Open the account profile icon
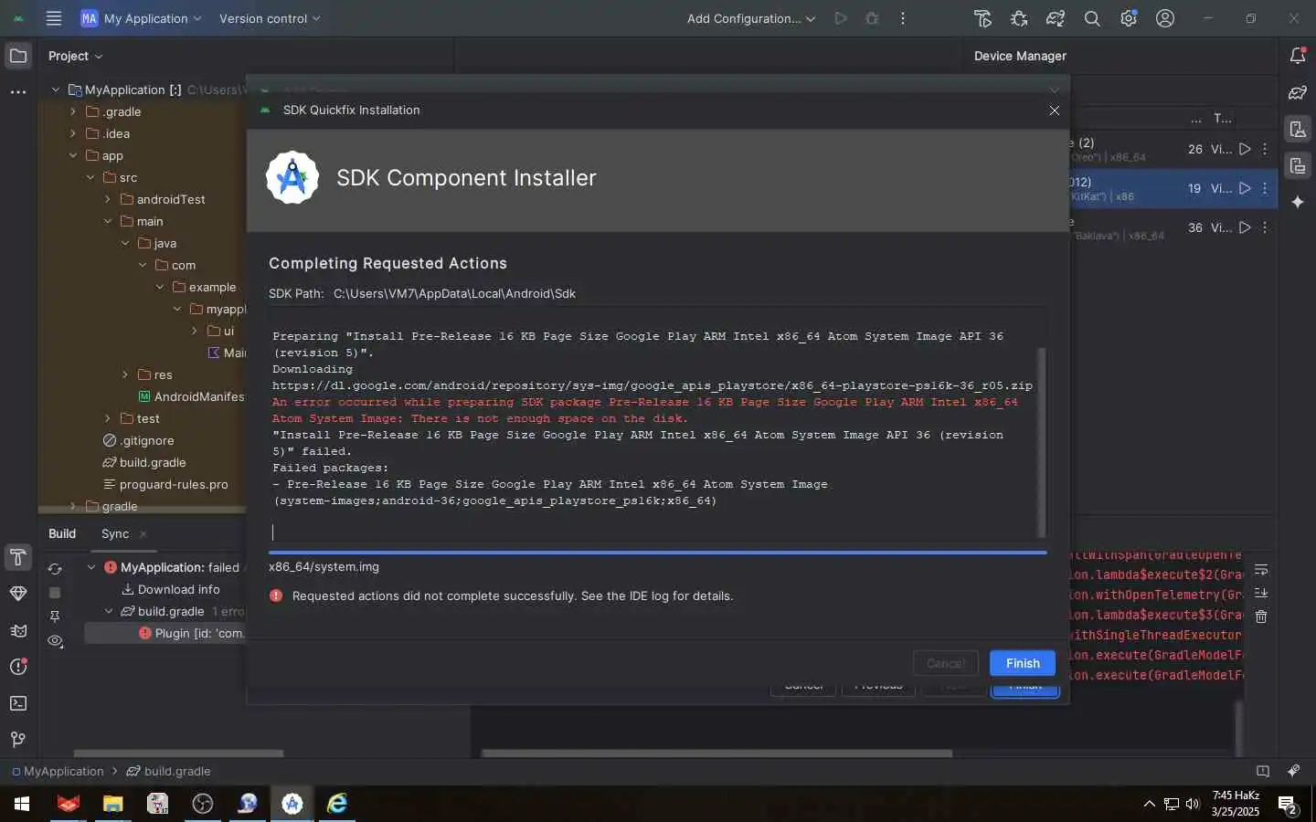This screenshot has width=1316, height=822. coord(1165,18)
